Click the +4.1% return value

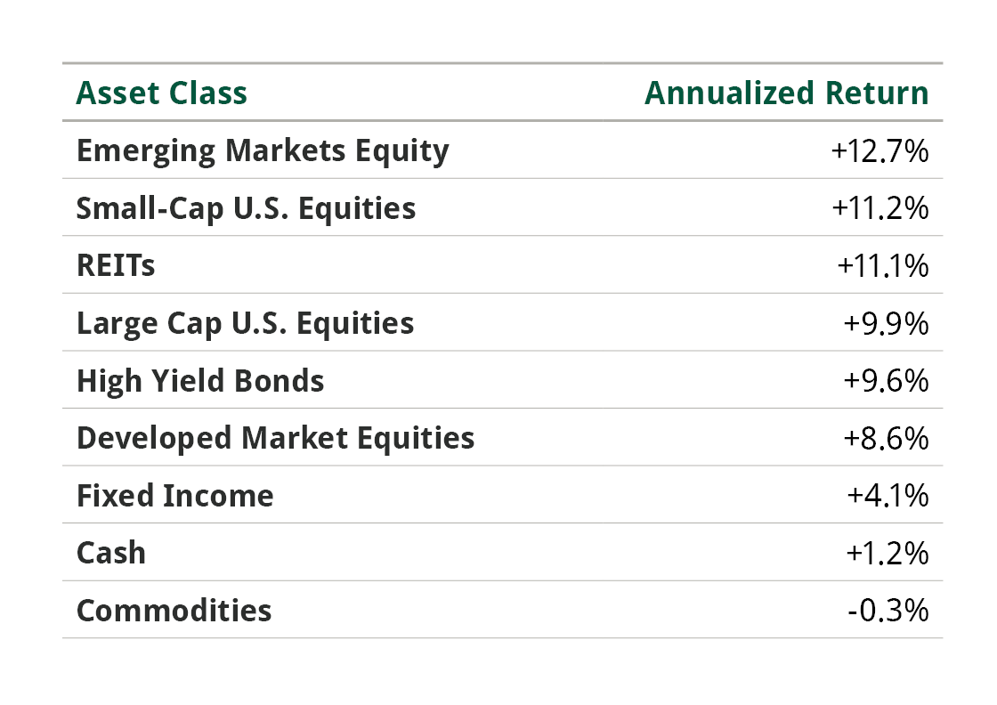click(x=888, y=495)
